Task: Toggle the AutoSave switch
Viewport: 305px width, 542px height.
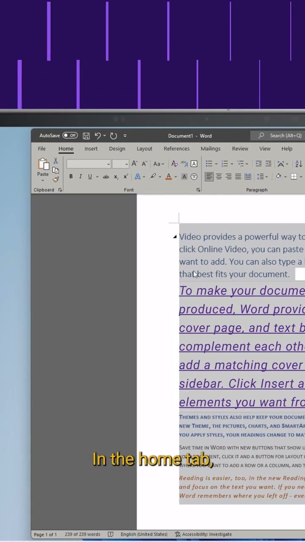Action: tap(70, 135)
